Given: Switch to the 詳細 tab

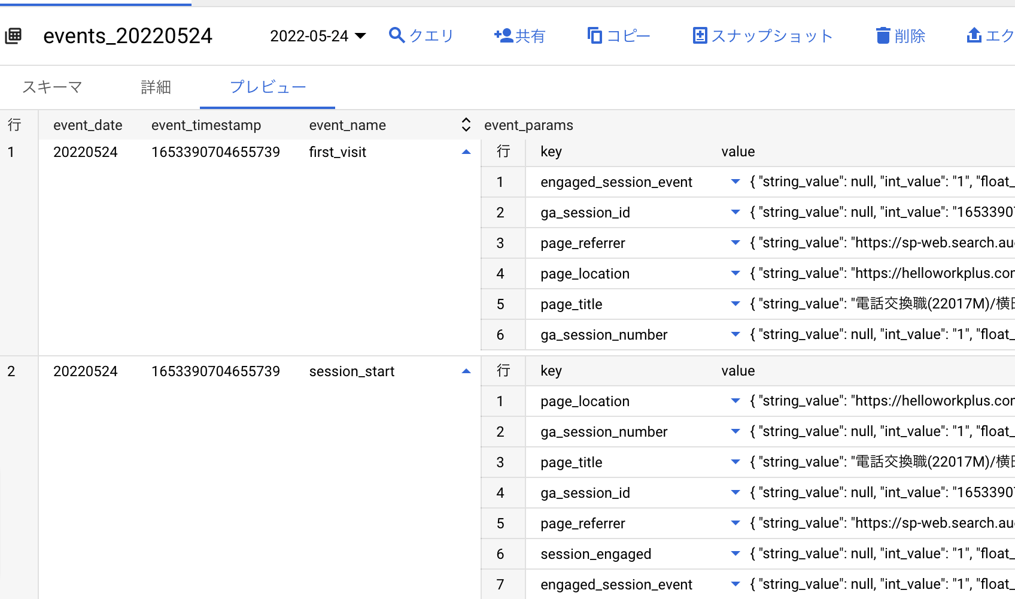Looking at the screenshot, I should point(156,87).
